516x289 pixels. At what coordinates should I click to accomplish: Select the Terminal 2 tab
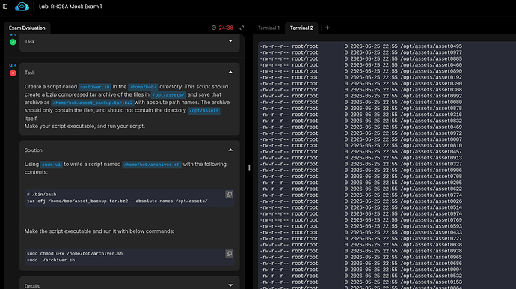click(301, 28)
